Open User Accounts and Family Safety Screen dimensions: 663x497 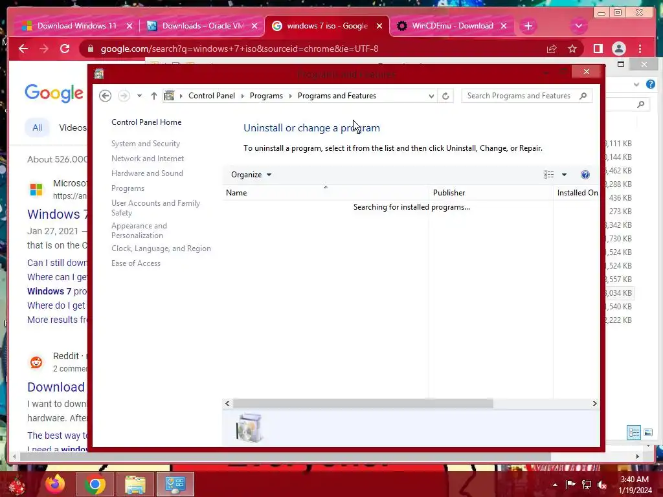click(155, 208)
